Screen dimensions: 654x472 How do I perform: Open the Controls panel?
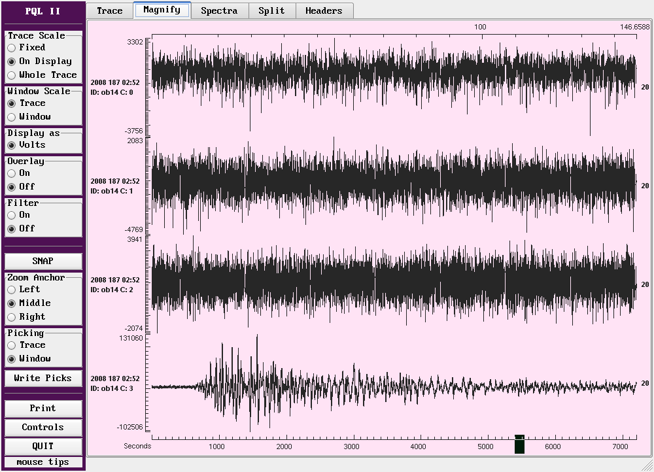click(43, 428)
